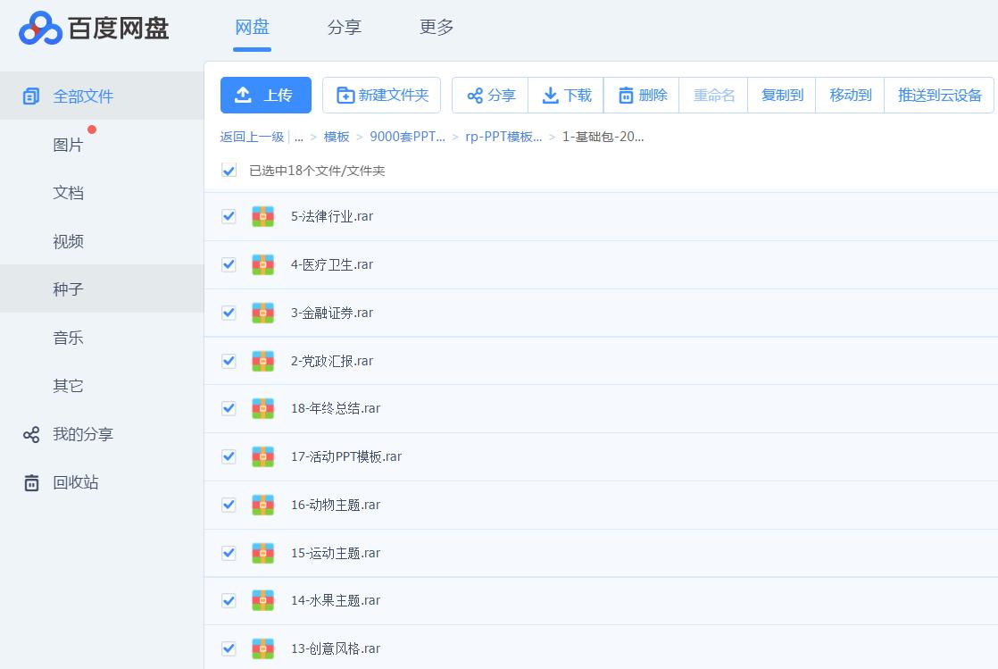The width and height of the screenshot is (998, 669).
Task: Click the download icon 下载
Action: click(x=551, y=96)
